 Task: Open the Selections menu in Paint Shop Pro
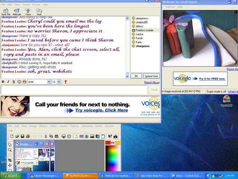pyautogui.click(x=87, y=126)
